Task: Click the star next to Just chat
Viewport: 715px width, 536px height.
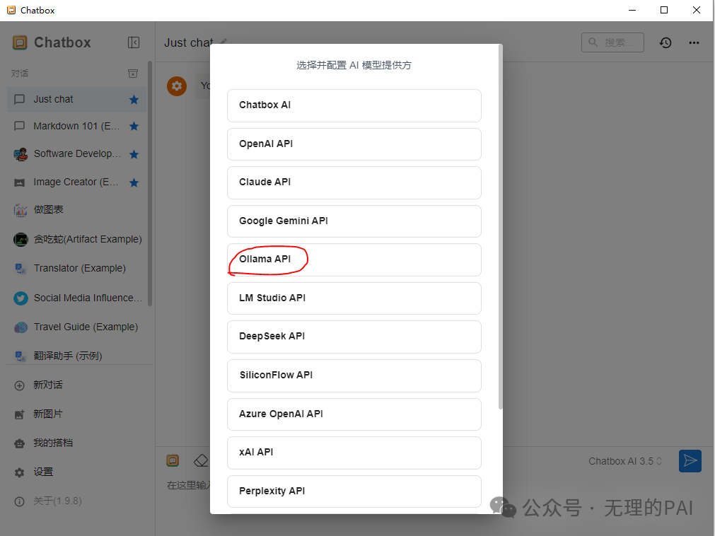Action: pos(134,100)
